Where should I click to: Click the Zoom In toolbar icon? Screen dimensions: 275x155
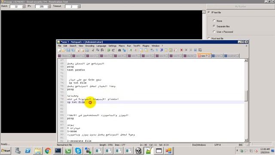131,50
